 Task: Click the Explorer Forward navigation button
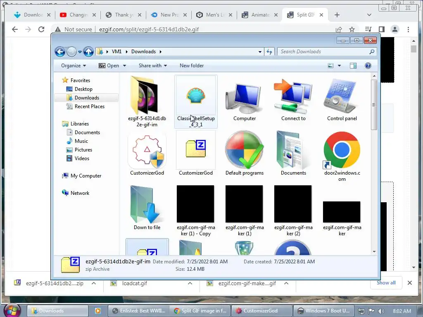coord(71,52)
